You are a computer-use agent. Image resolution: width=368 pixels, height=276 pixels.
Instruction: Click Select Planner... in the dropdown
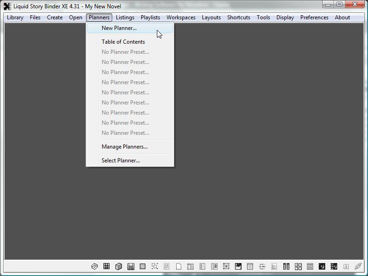pyautogui.click(x=121, y=161)
